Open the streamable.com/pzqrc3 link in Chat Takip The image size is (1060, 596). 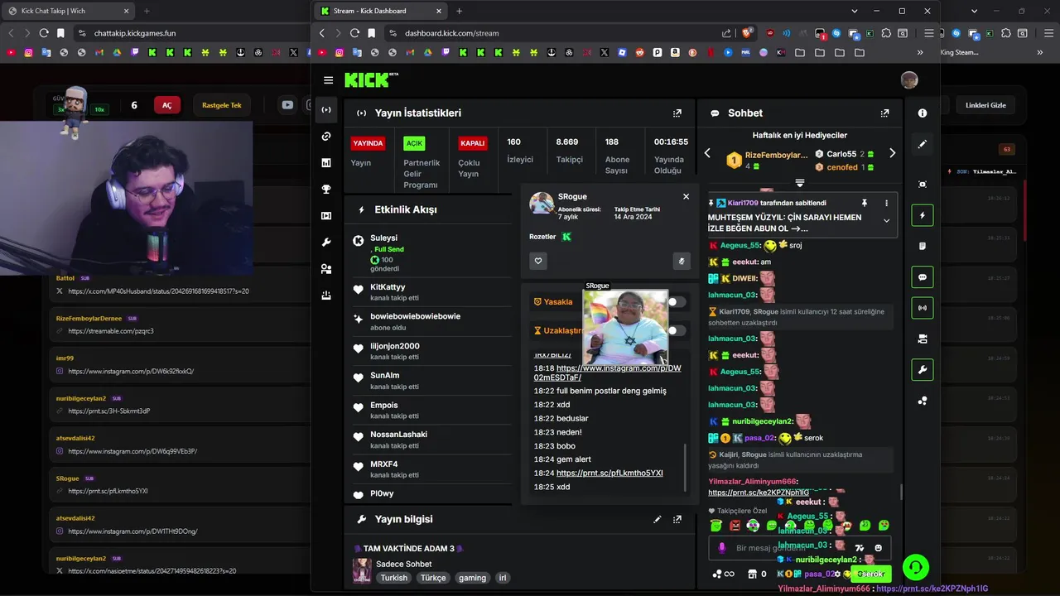[x=111, y=331]
